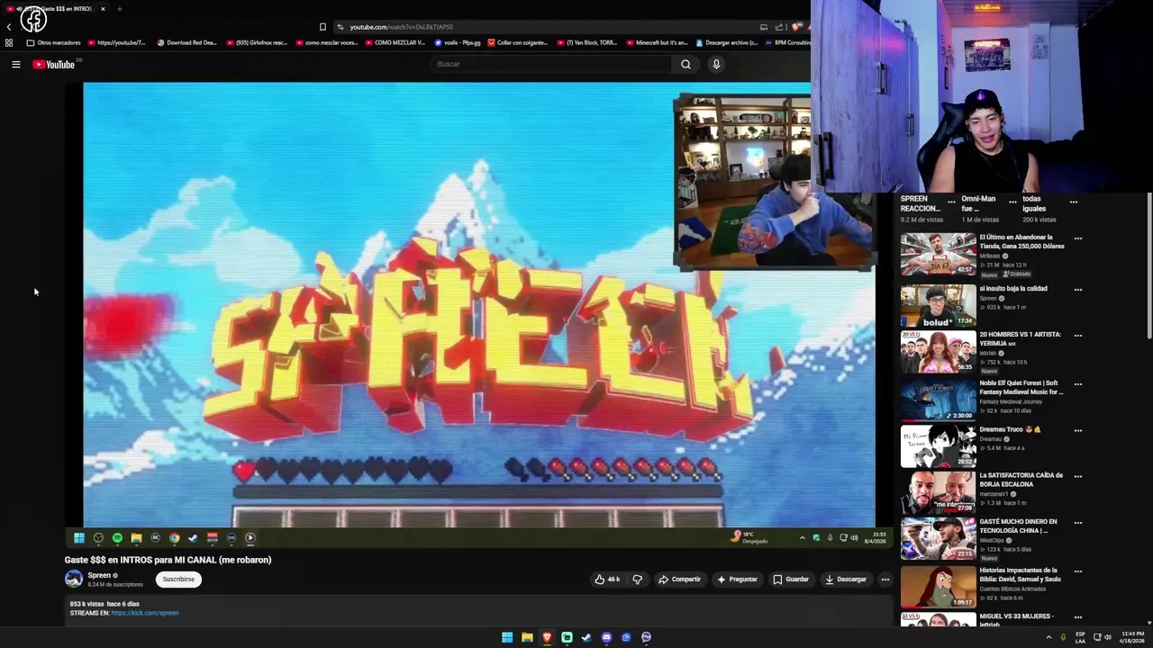Click the in-video Windows Start icon
The width and height of the screenshot is (1153, 648).
click(79, 538)
